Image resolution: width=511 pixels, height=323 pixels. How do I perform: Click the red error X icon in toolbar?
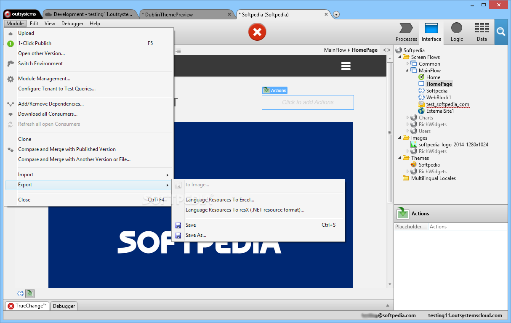[257, 32]
